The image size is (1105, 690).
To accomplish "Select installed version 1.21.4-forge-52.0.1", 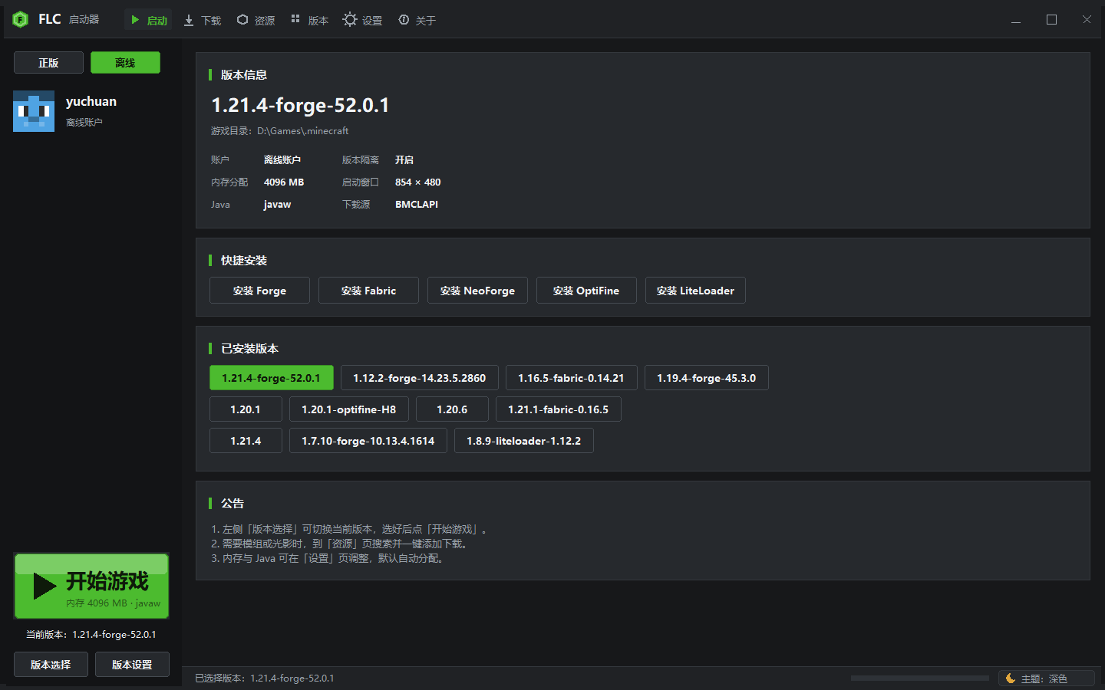I will [x=272, y=378].
